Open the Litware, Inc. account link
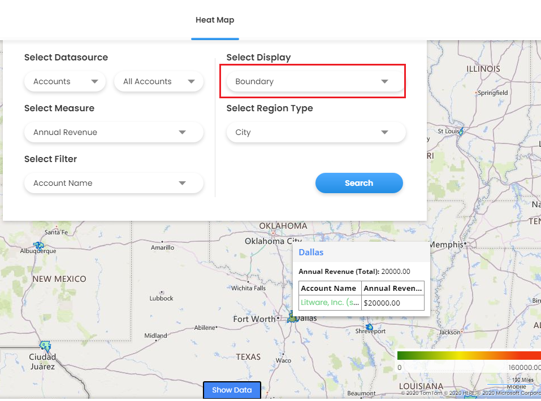Viewport: 541px width, 401px height. (330, 303)
